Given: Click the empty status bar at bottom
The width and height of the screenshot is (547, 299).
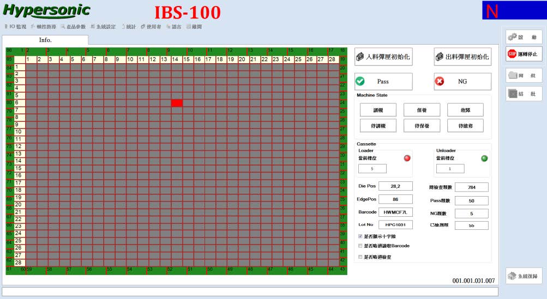Looking at the screenshot, I should [250, 291].
